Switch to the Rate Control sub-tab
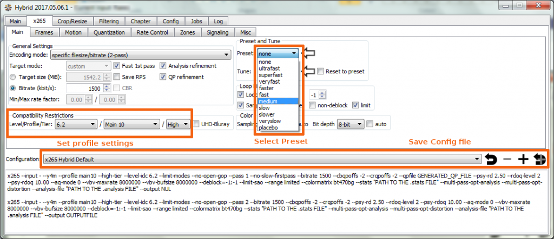 tap(152, 32)
